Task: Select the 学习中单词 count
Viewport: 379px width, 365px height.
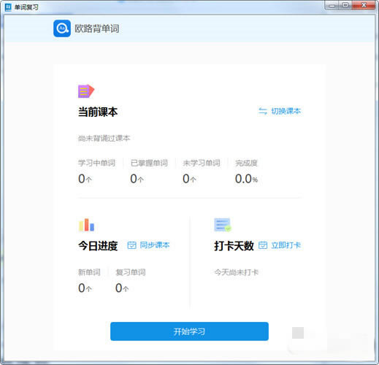Action: [85, 179]
